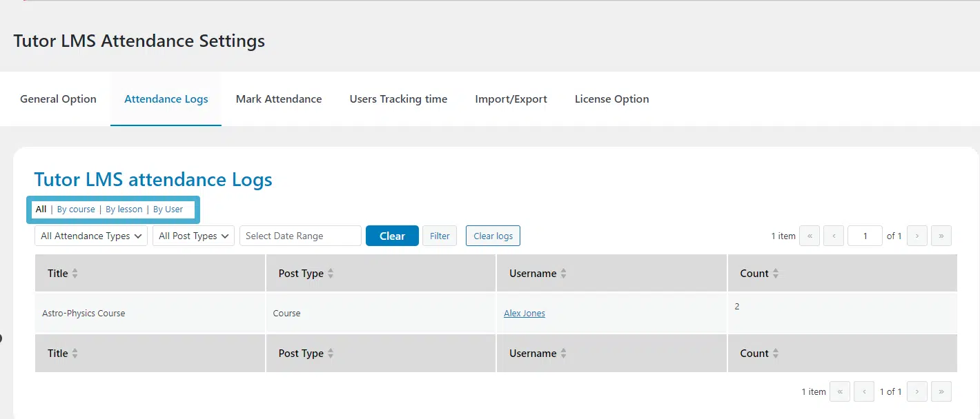Open All Attendance Types dropdown
The image size is (980, 419).
pos(91,236)
